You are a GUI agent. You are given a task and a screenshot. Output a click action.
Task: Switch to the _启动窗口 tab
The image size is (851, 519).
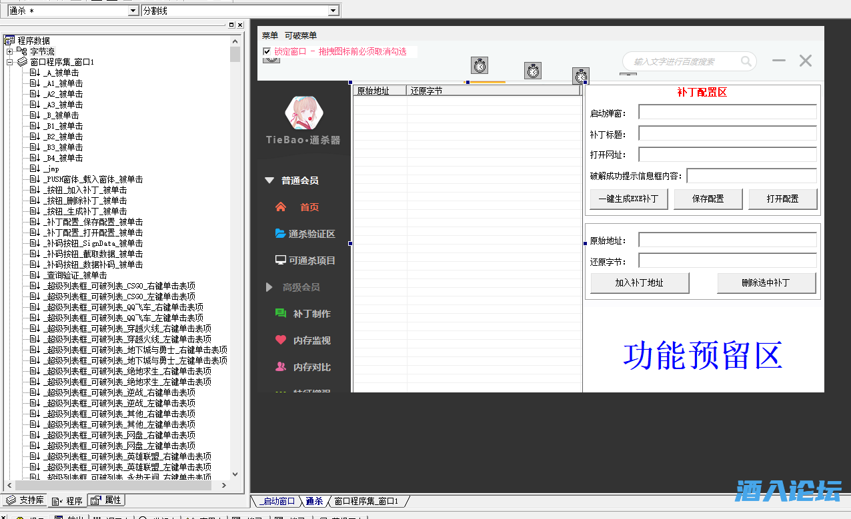(275, 502)
